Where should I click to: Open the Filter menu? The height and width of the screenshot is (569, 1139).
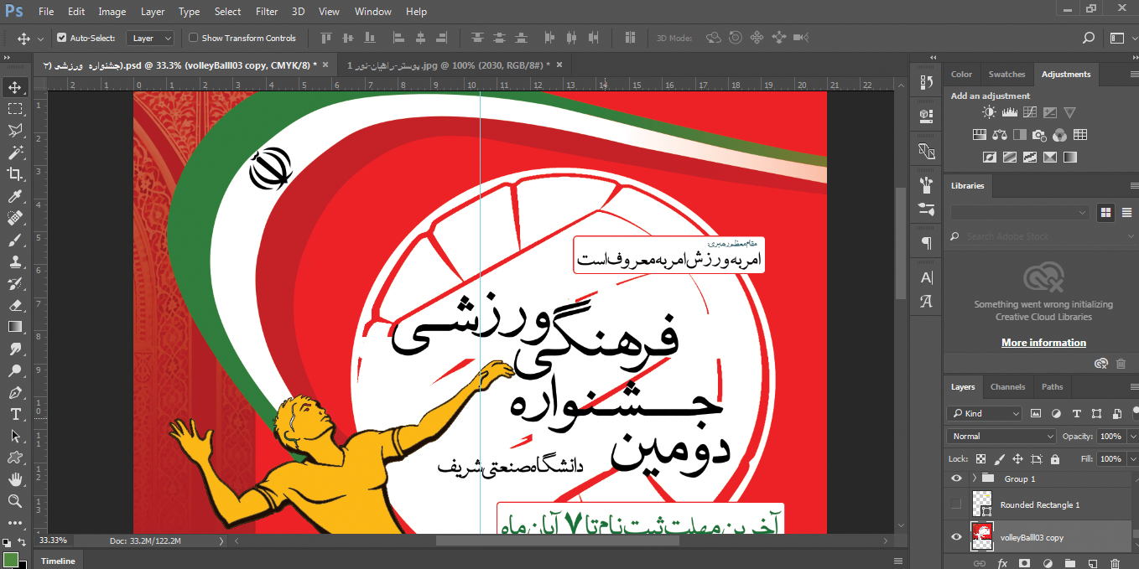tap(267, 12)
